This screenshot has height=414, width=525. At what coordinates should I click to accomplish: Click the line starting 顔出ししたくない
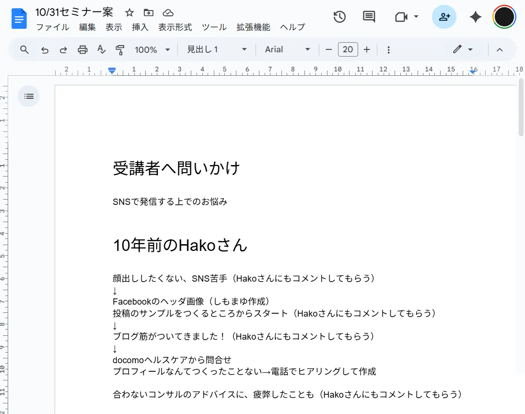point(244,278)
